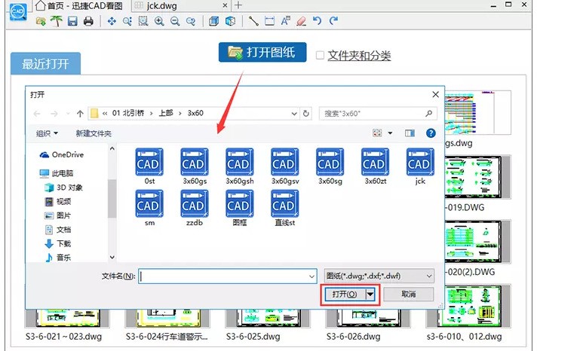The width and height of the screenshot is (583, 351).
Task: Click the undo arrow icon
Action: tap(318, 21)
